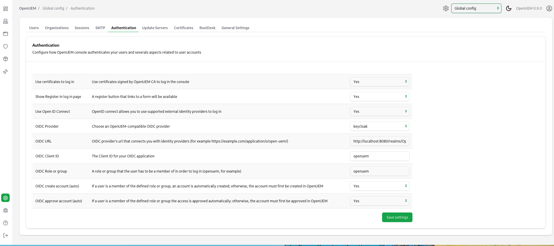Viewport: 554px width, 246px height.
Task: Click the 'OIDC Client ID' row label
Action: pyautogui.click(x=47, y=156)
